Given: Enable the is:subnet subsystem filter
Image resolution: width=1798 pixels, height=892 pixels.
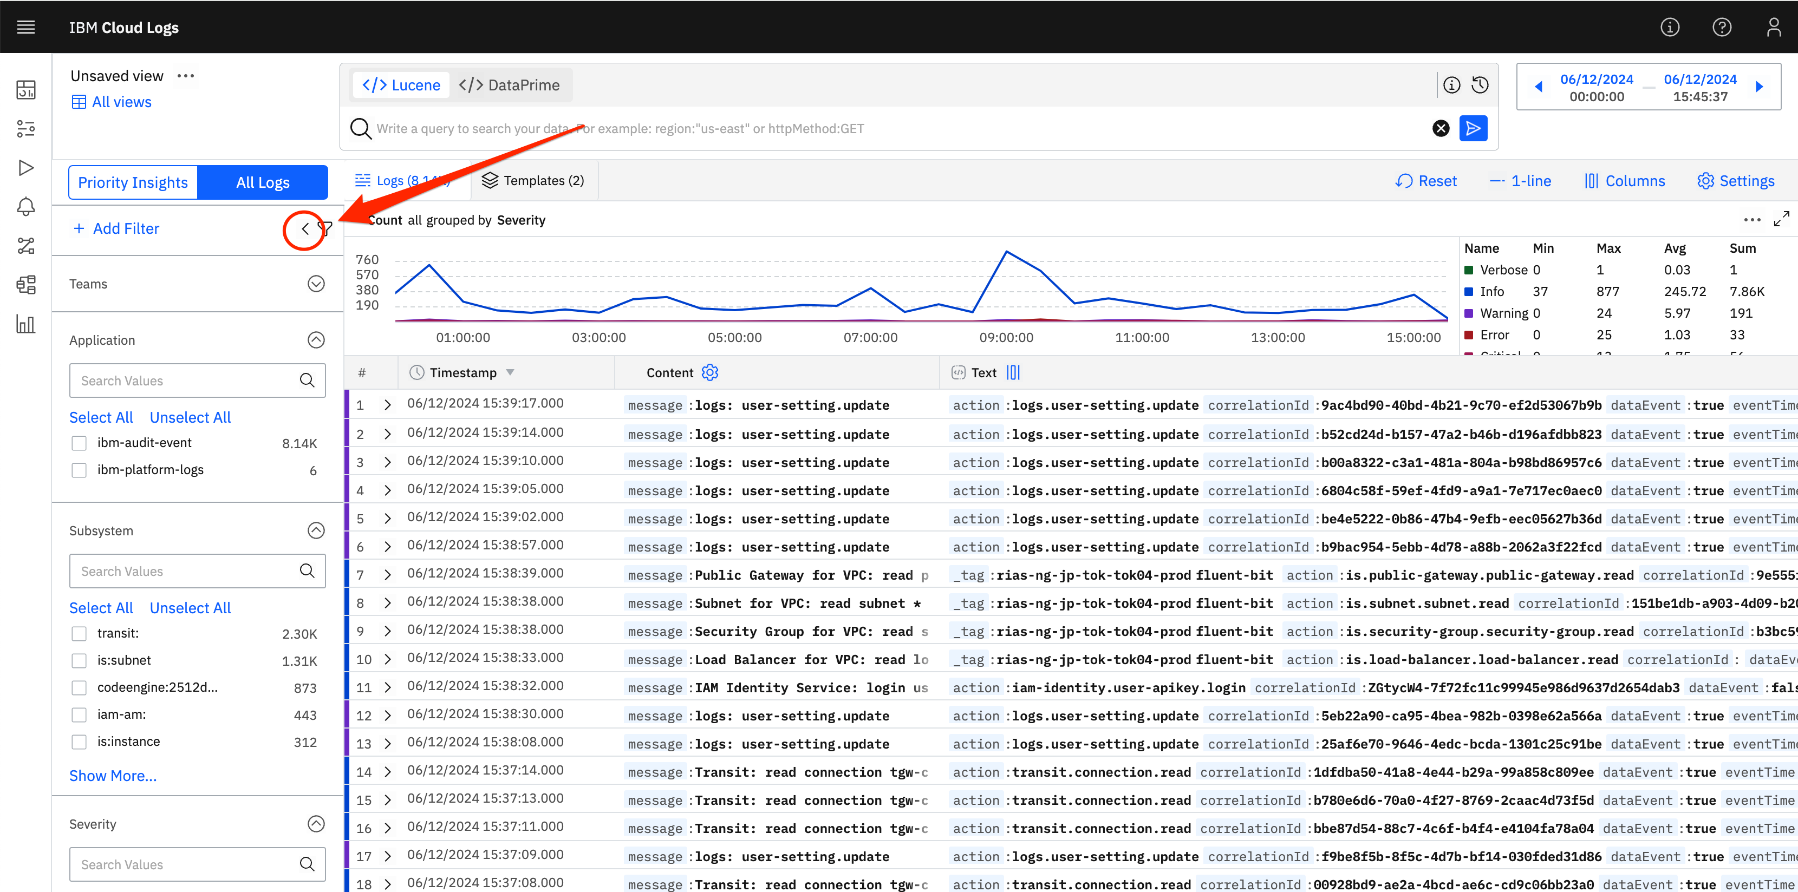Looking at the screenshot, I should point(79,661).
